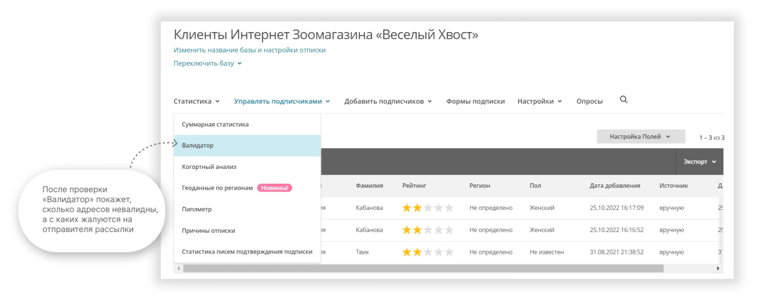Expand the Экспорт dropdown

699,162
